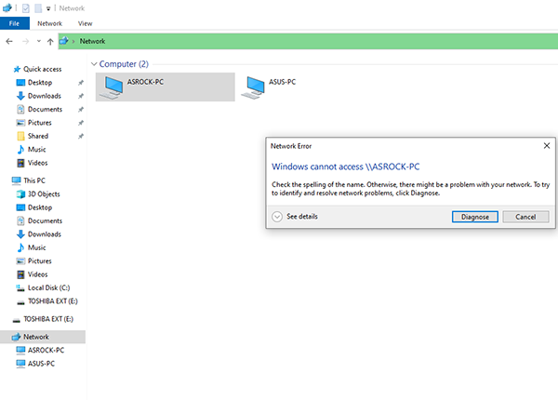The width and height of the screenshot is (558, 400).
Task: Unpin Desktop using its pin icon
Action: click(81, 83)
